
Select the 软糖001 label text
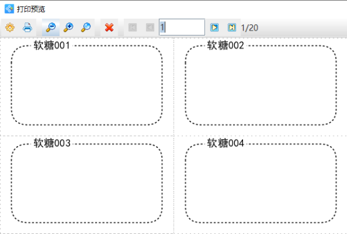pos(52,46)
